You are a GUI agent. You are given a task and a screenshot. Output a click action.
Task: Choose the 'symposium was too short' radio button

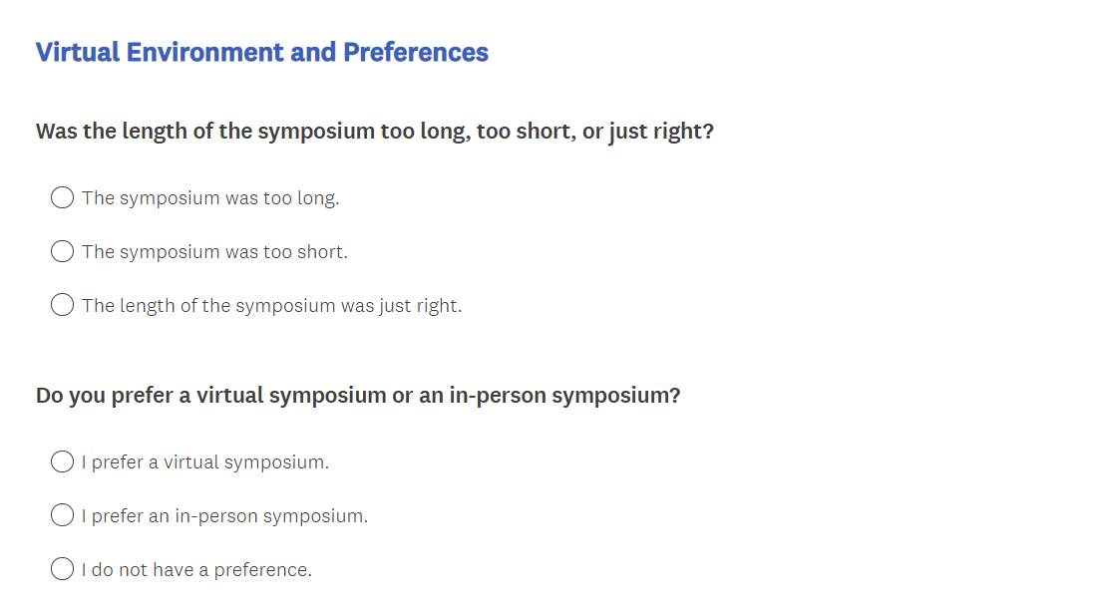tap(62, 252)
